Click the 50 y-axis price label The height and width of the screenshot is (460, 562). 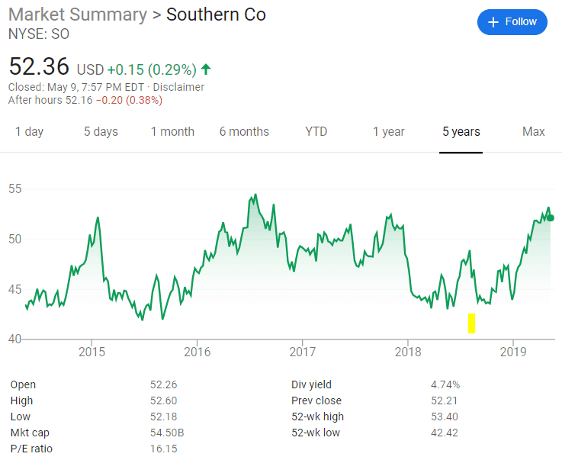click(15, 239)
